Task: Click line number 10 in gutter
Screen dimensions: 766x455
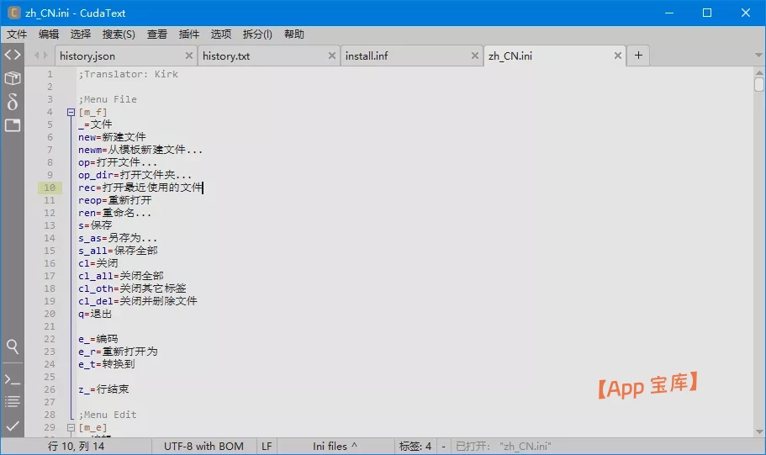Action: pyautogui.click(x=50, y=188)
